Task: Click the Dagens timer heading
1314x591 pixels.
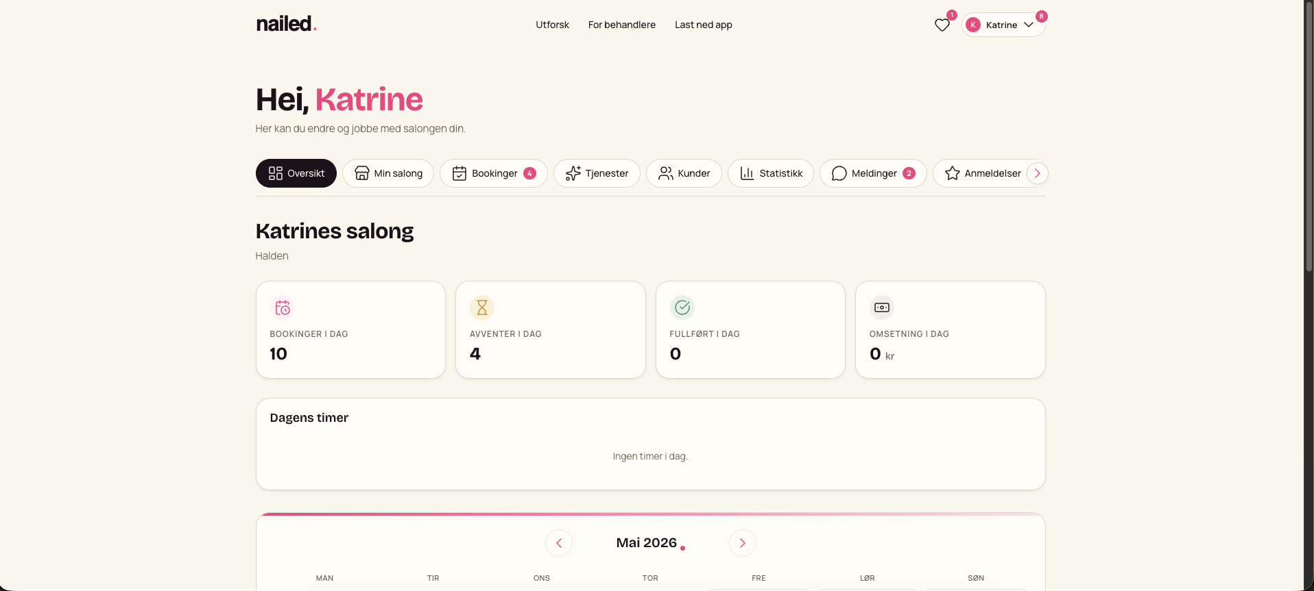Action: pyautogui.click(x=309, y=418)
